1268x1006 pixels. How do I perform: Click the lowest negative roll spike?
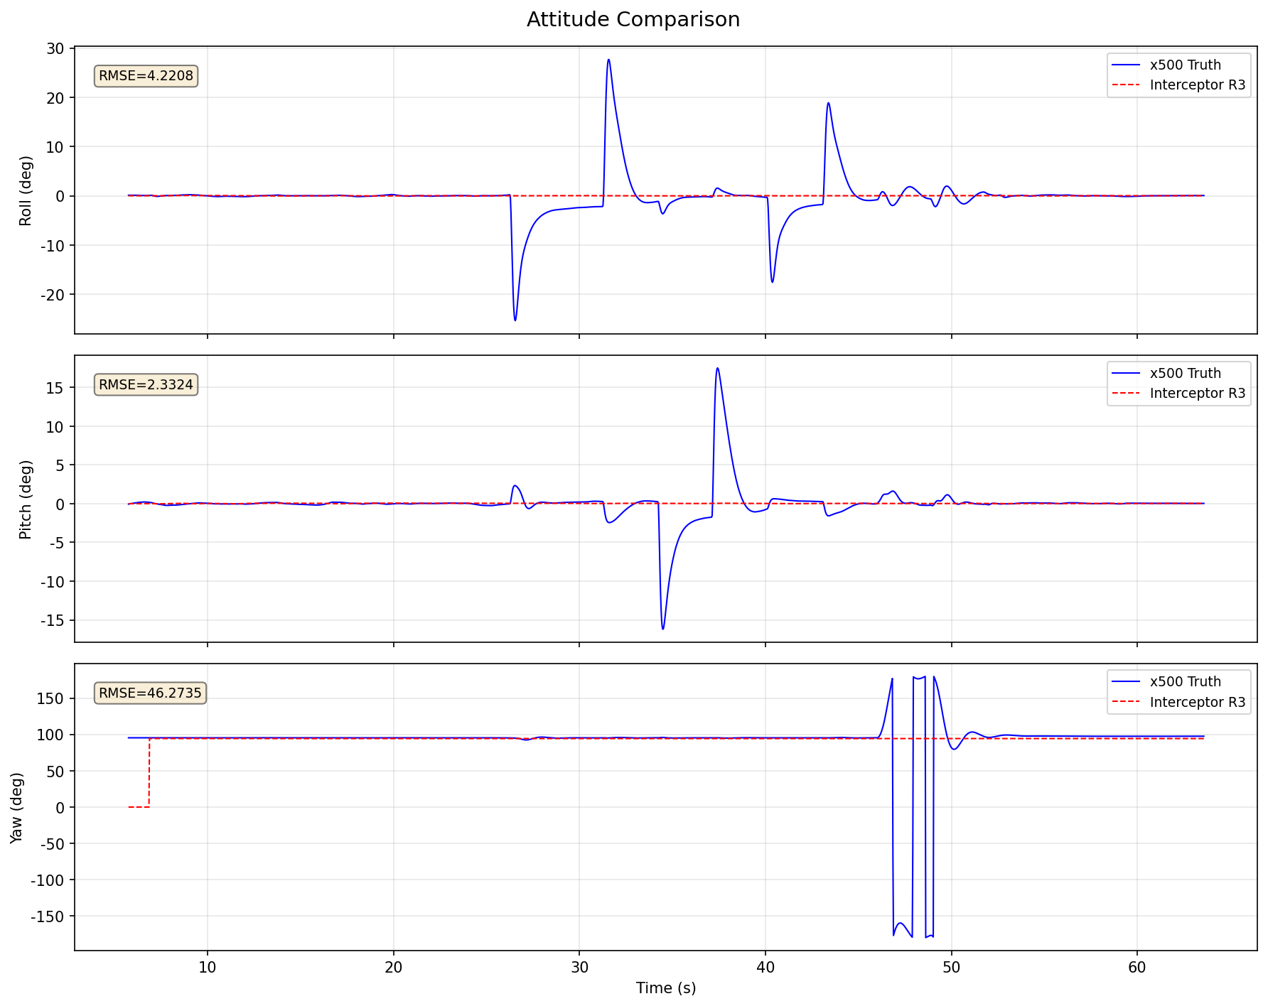point(515,320)
